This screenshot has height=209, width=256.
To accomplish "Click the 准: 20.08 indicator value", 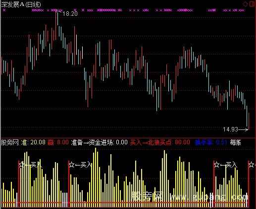I will [x=33, y=142].
